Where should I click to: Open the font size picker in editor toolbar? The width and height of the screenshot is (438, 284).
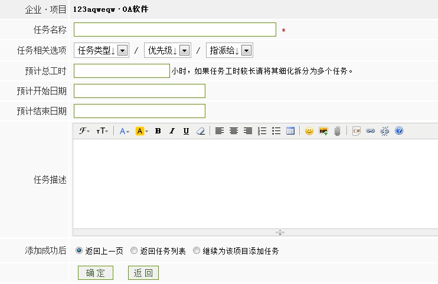click(102, 131)
